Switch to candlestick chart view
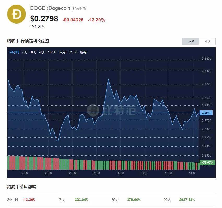Viewport: 222px width, 208px height. pyautogui.click(x=207, y=41)
